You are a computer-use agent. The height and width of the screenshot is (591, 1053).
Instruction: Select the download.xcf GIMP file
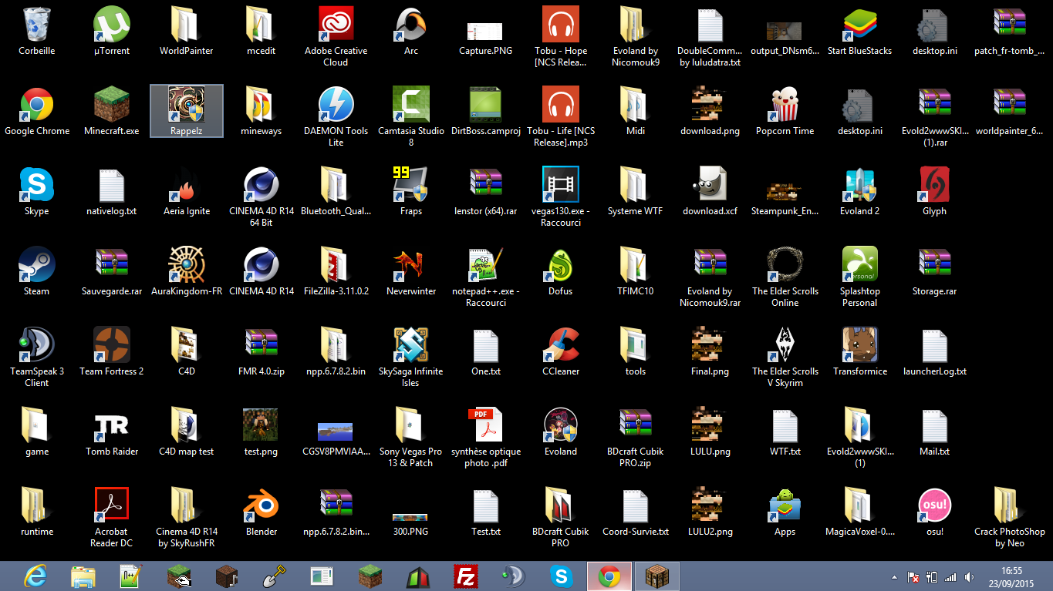(710, 191)
